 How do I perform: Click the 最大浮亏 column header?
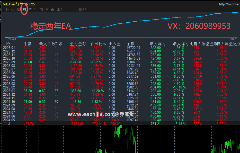(158, 44)
